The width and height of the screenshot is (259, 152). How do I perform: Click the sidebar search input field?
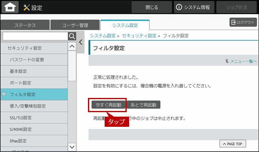point(35,36)
